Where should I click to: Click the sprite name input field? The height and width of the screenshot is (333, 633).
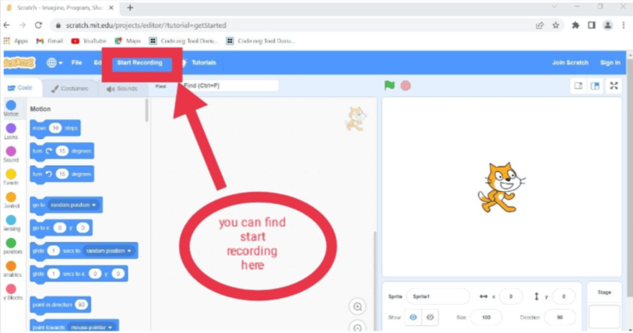(x=437, y=296)
